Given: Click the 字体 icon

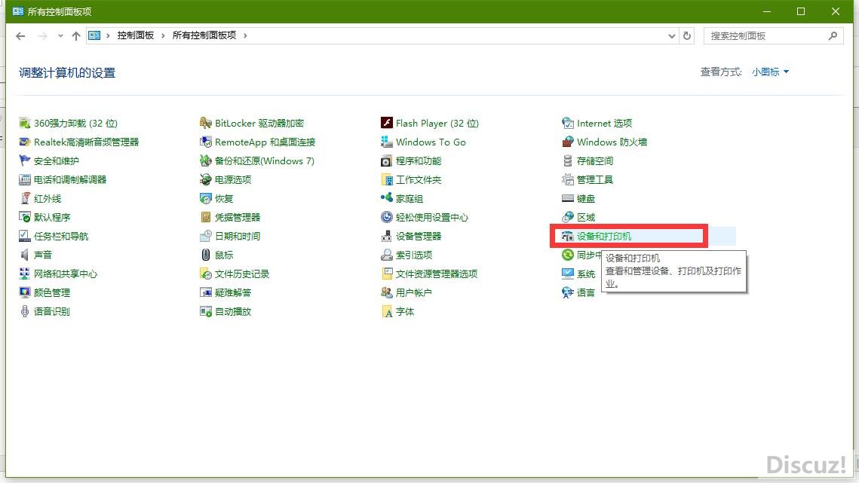Looking at the screenshot, I should (x=387, y=312).
